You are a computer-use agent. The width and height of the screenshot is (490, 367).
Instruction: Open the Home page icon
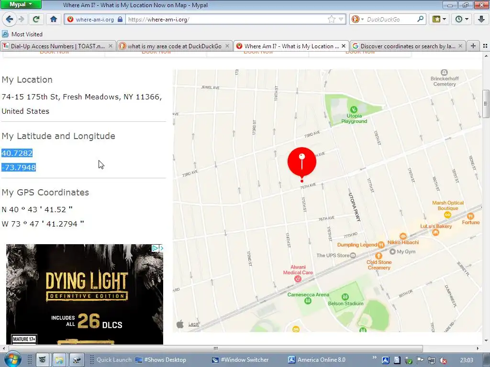[54, 19]
